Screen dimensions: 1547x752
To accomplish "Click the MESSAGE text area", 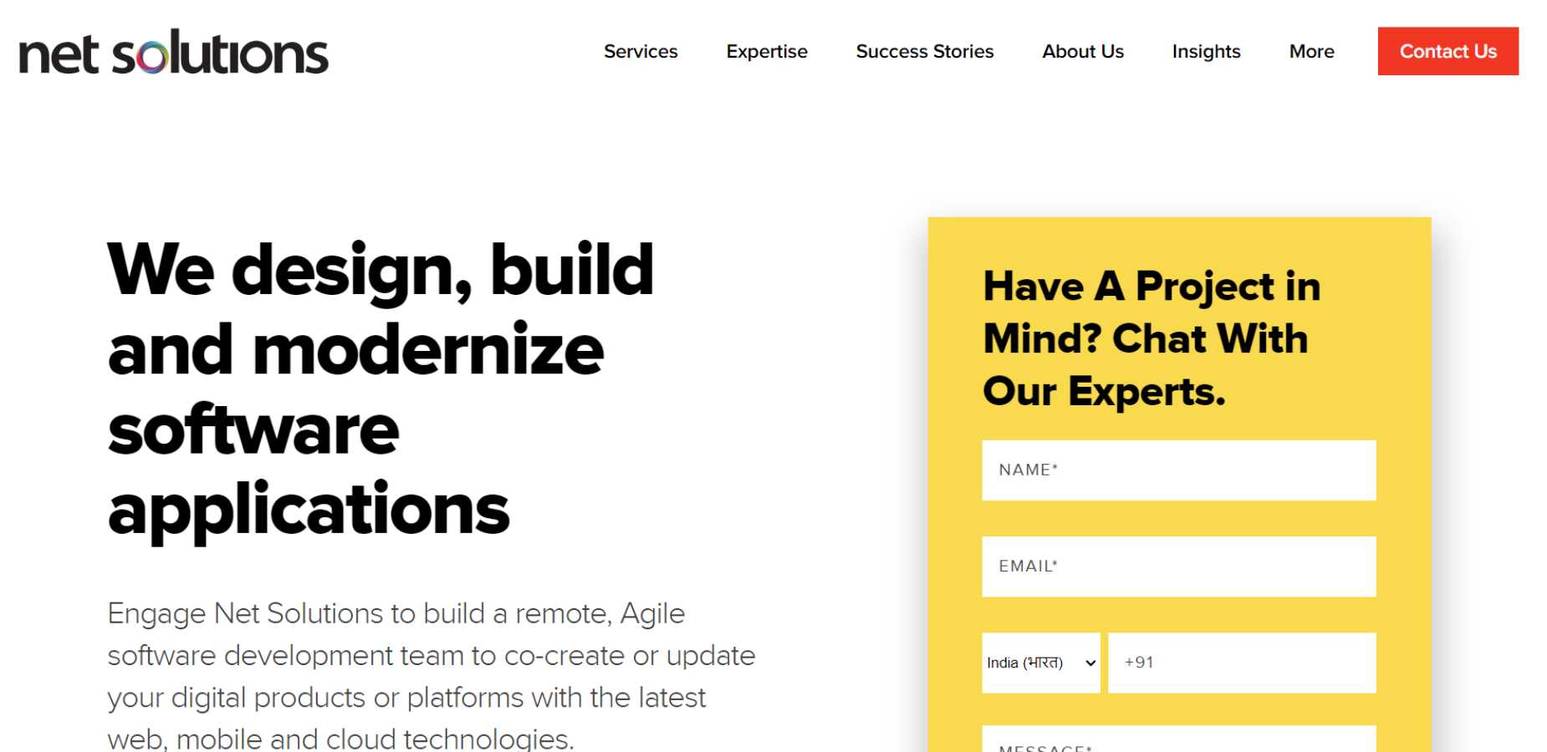I will (1177, 741).
